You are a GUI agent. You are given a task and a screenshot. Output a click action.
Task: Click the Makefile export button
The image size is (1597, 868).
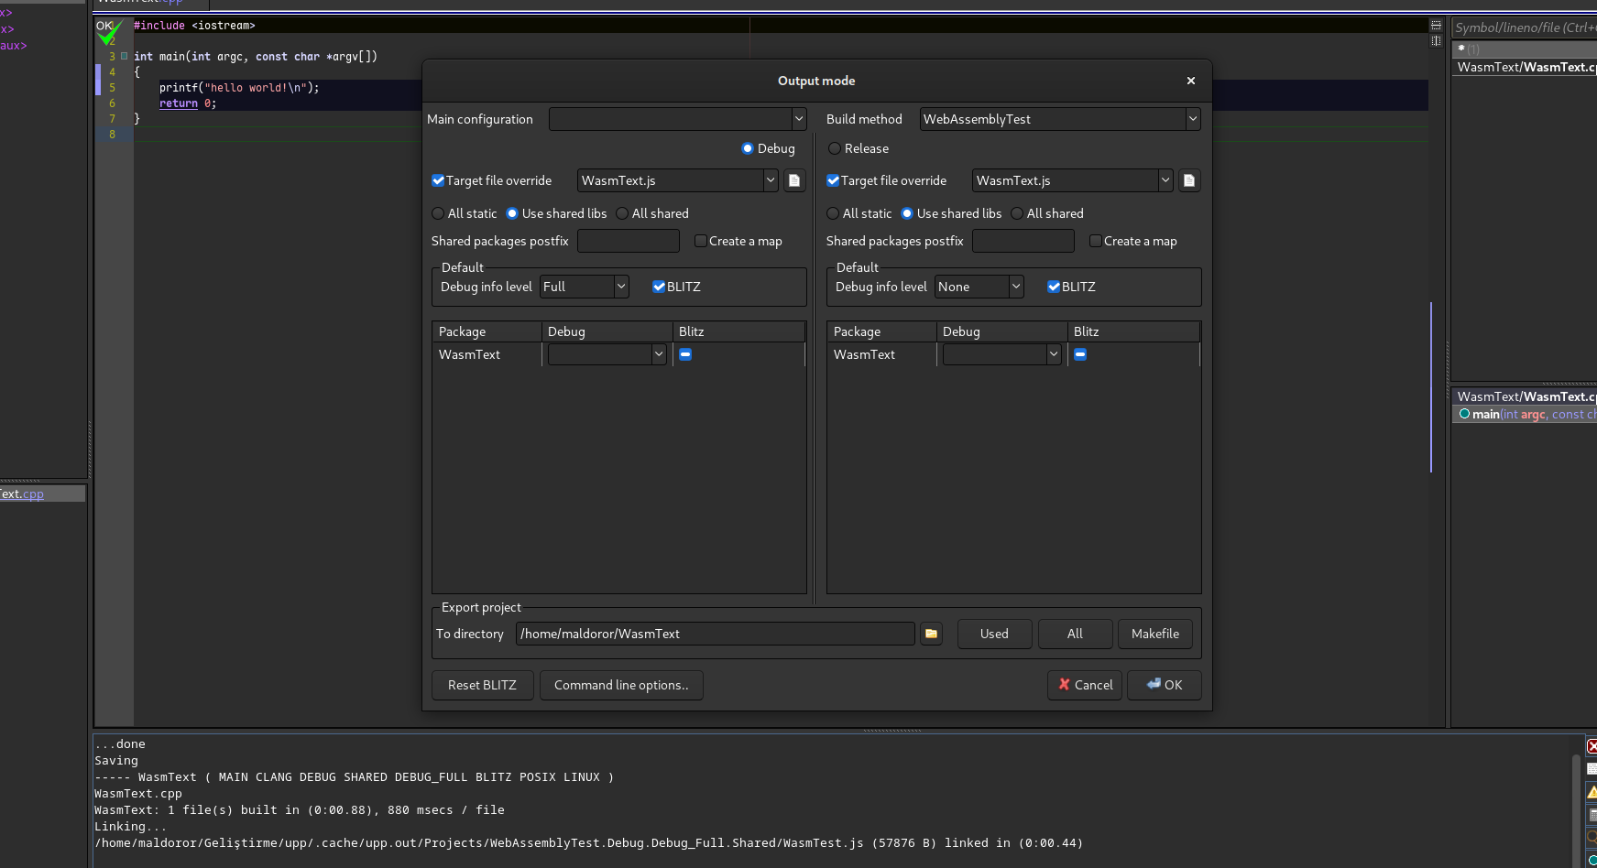click(x=1154, y=634)
